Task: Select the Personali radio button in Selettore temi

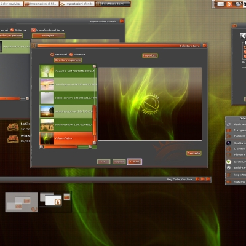Action: [x=52, y=54]
